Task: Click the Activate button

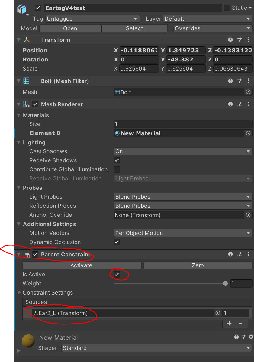Action: coord(82,265)
